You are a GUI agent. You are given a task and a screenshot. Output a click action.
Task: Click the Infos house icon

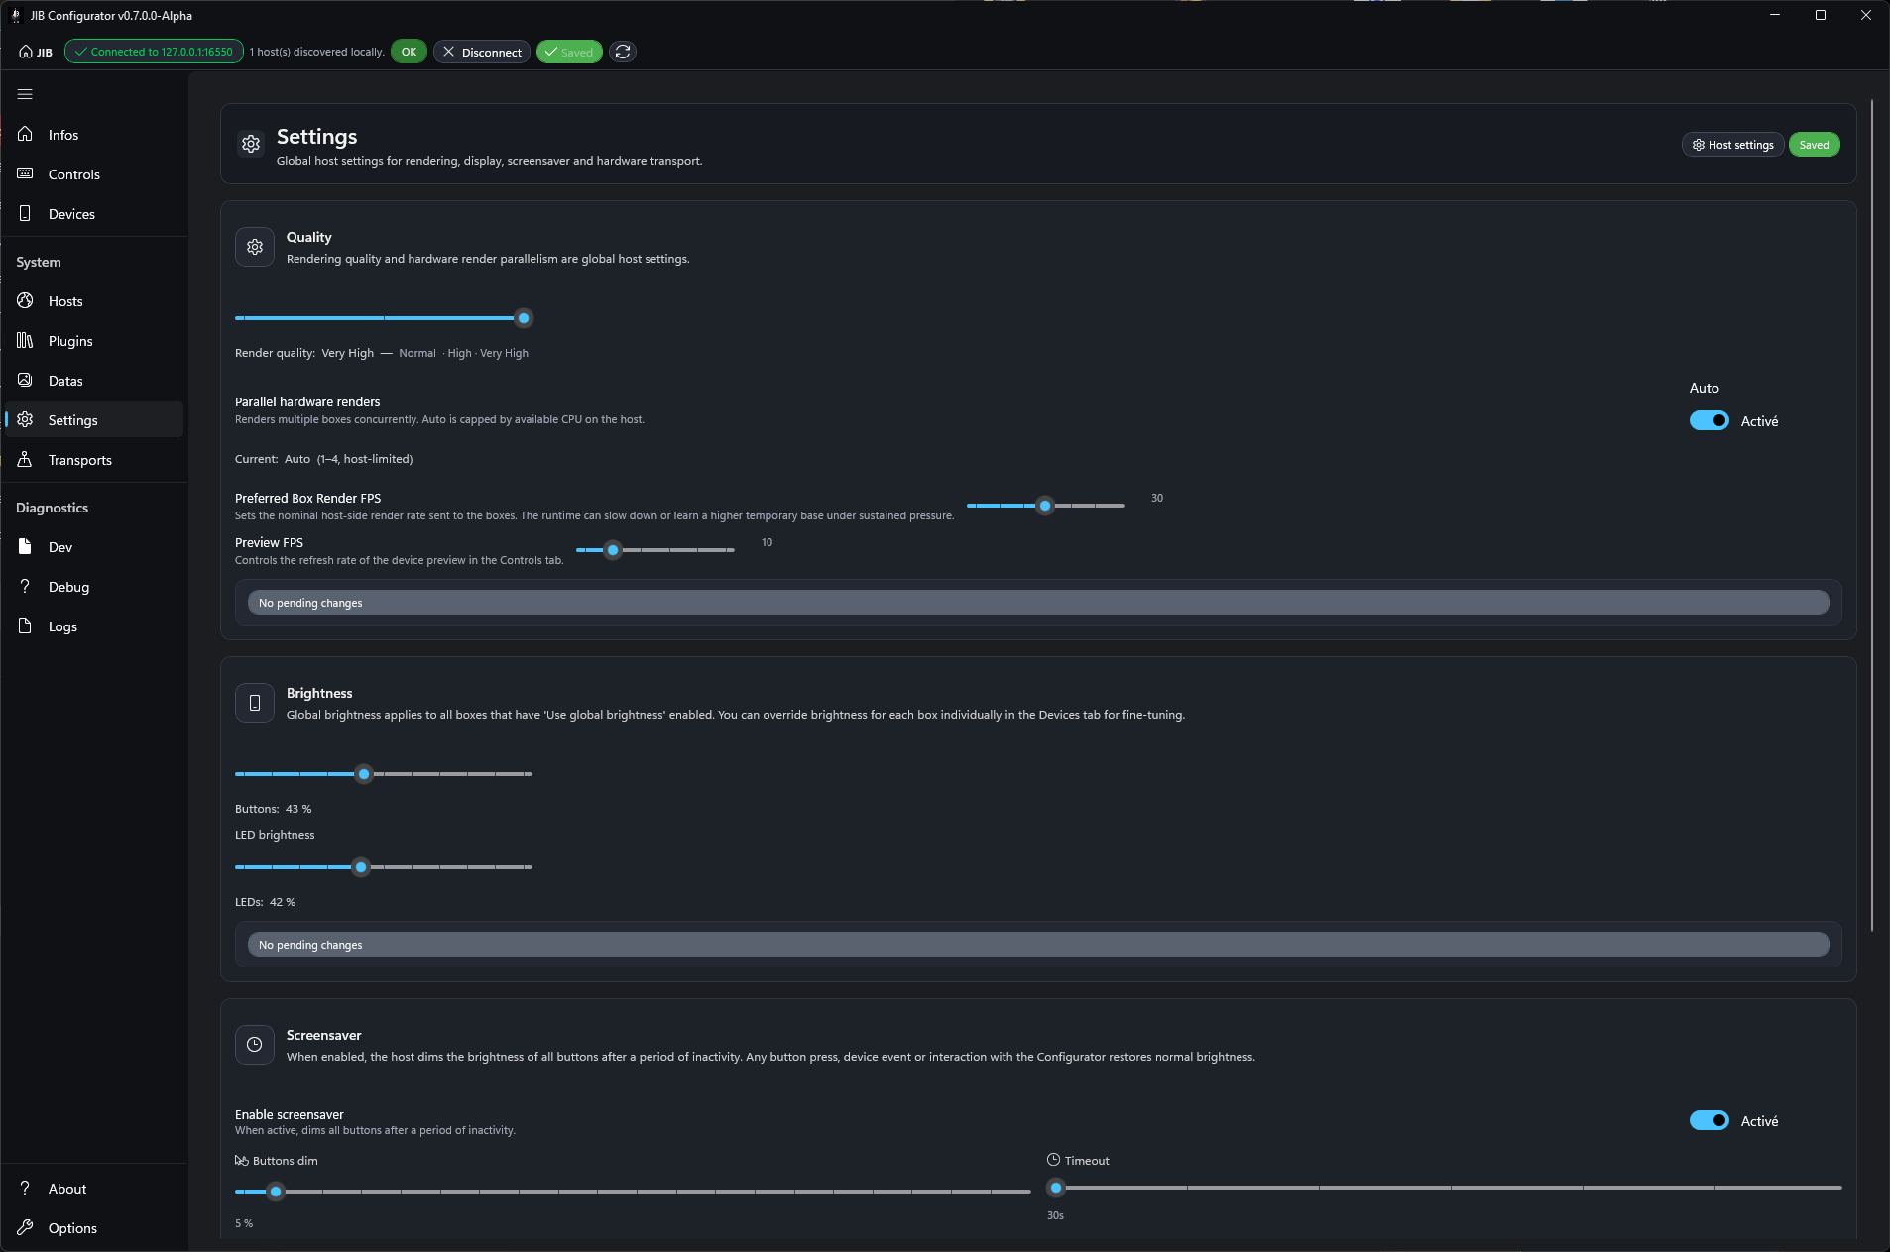(x=25, y=134)
